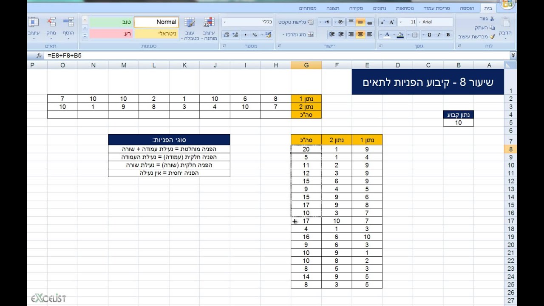Select cell B5 containing 10
The width and height of the screenshot is (544, 306).
[x=458, y=122]
